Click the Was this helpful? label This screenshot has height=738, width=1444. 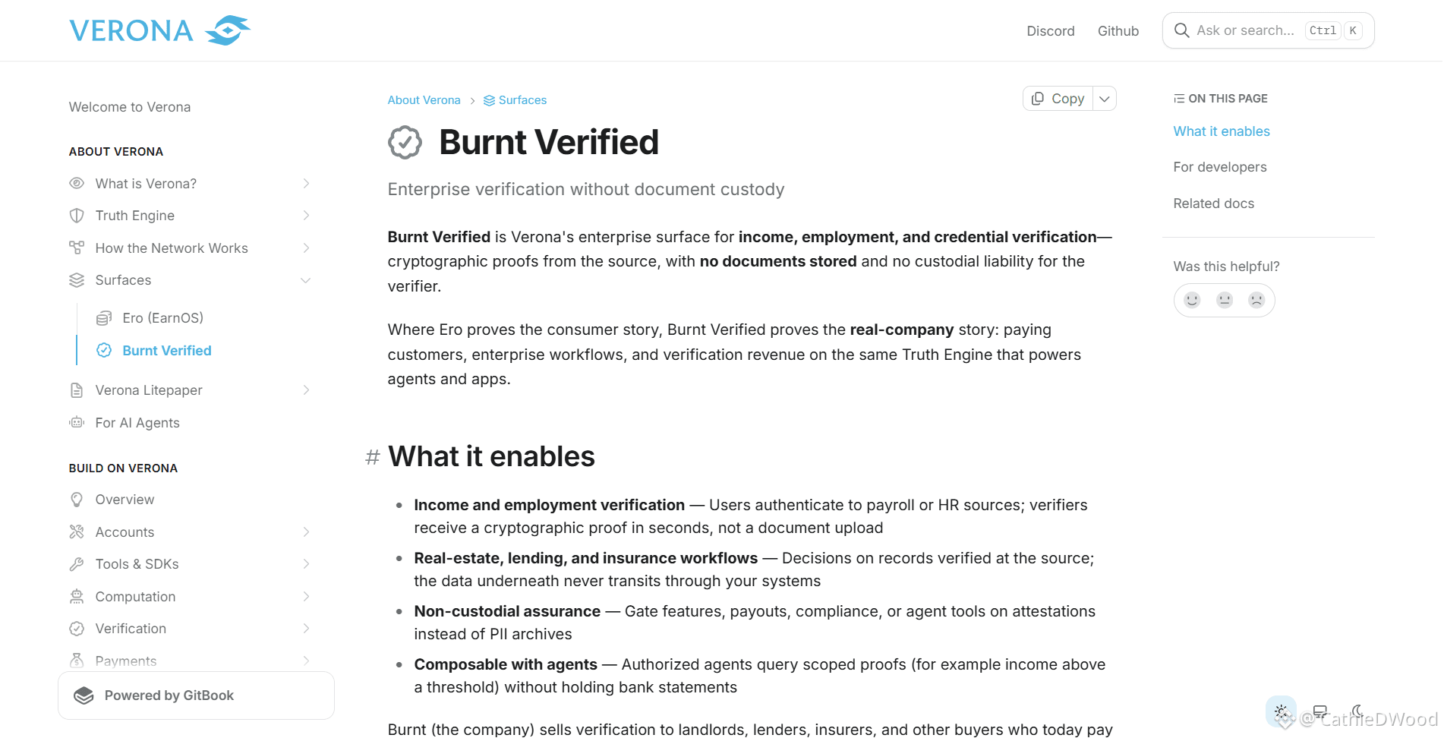pos(1227,266)
